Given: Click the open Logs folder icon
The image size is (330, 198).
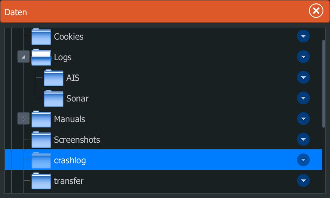Looking at the screenshot, I should click(41, 57).
